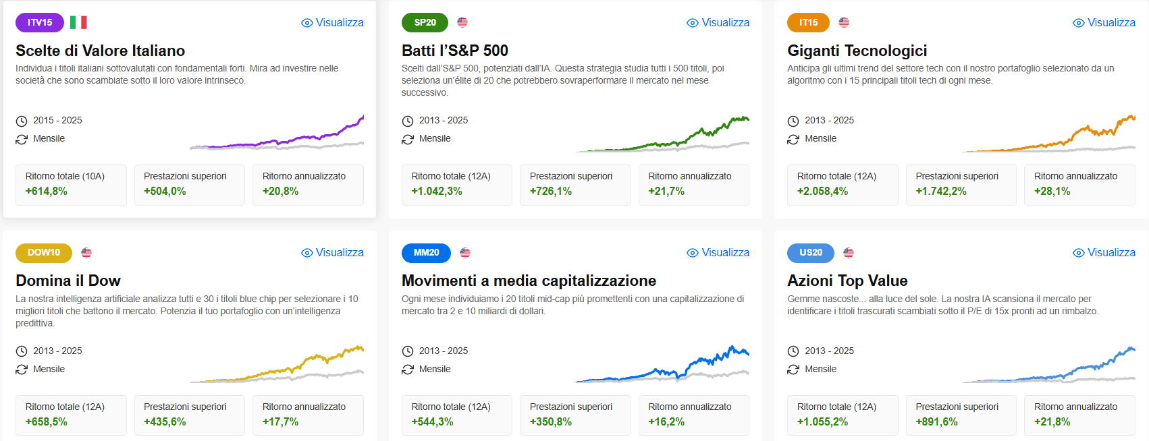Click the eye icon for Azioni Top Value
The image size is (1149, 441).
[1079, 253]
